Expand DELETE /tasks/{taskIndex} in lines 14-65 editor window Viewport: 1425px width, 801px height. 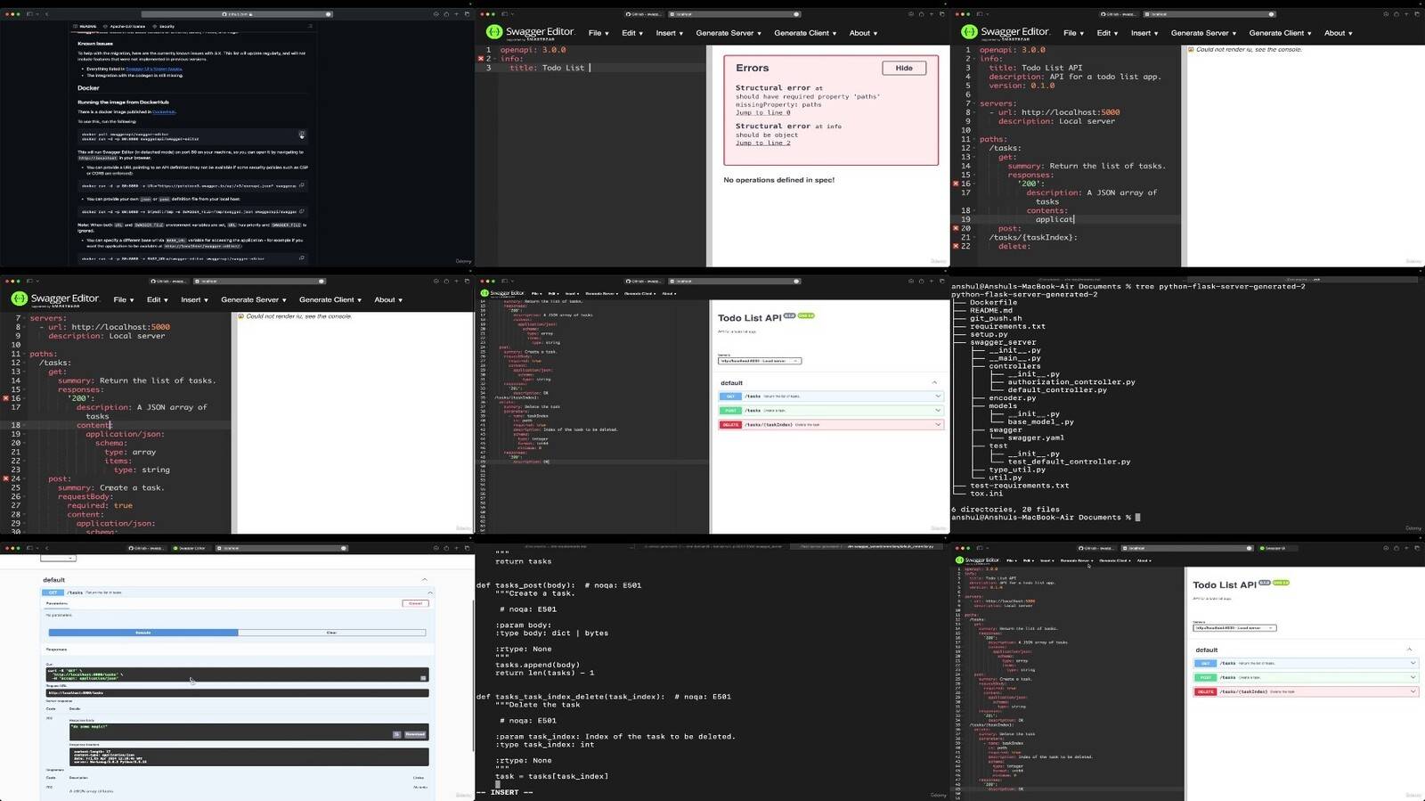(x=830, y=425)
